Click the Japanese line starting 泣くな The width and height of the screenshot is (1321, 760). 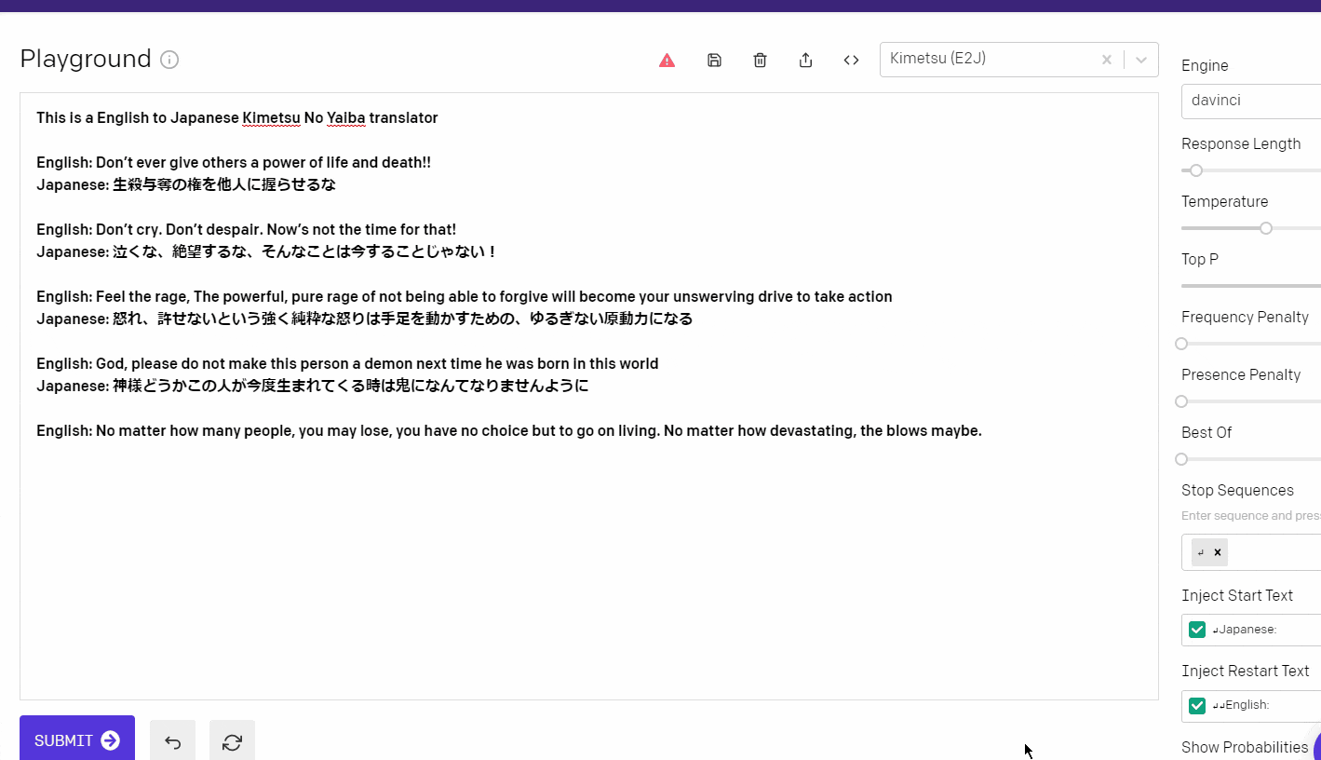click(x=267, y=251)
